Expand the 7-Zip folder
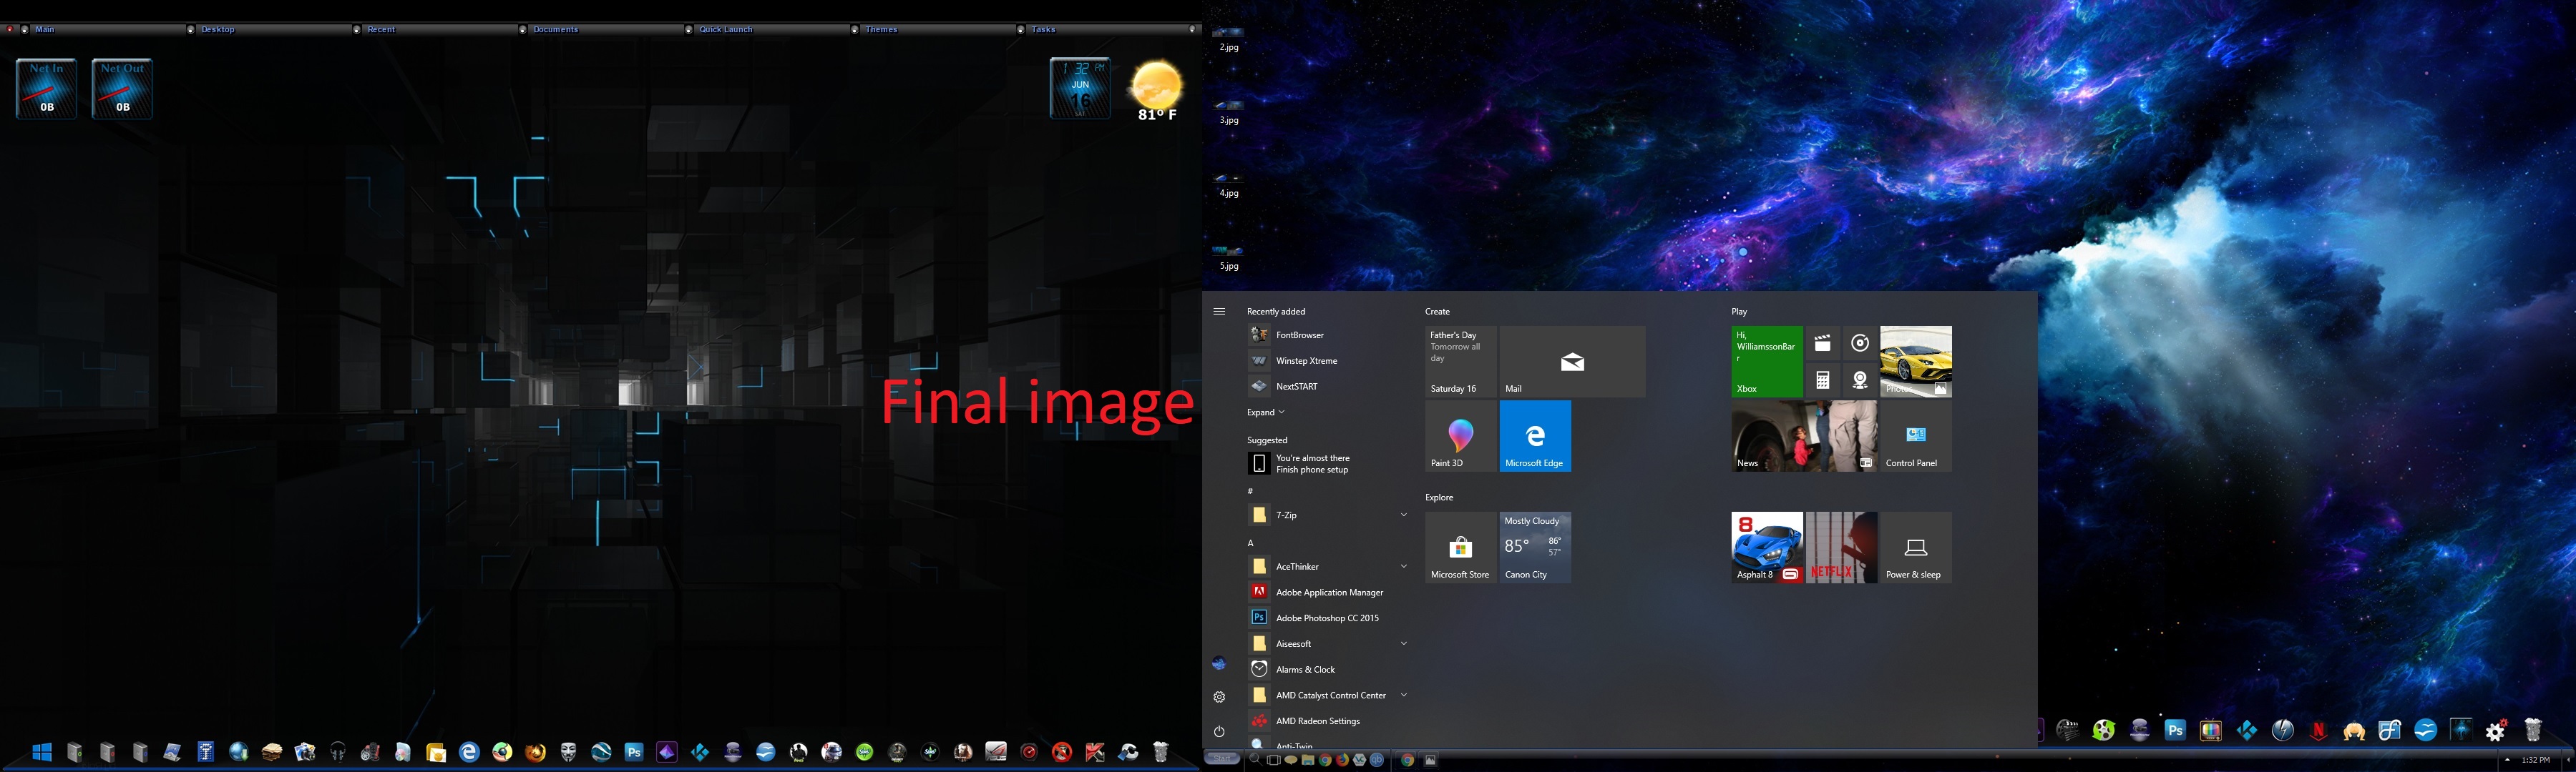 [1403, 515]
